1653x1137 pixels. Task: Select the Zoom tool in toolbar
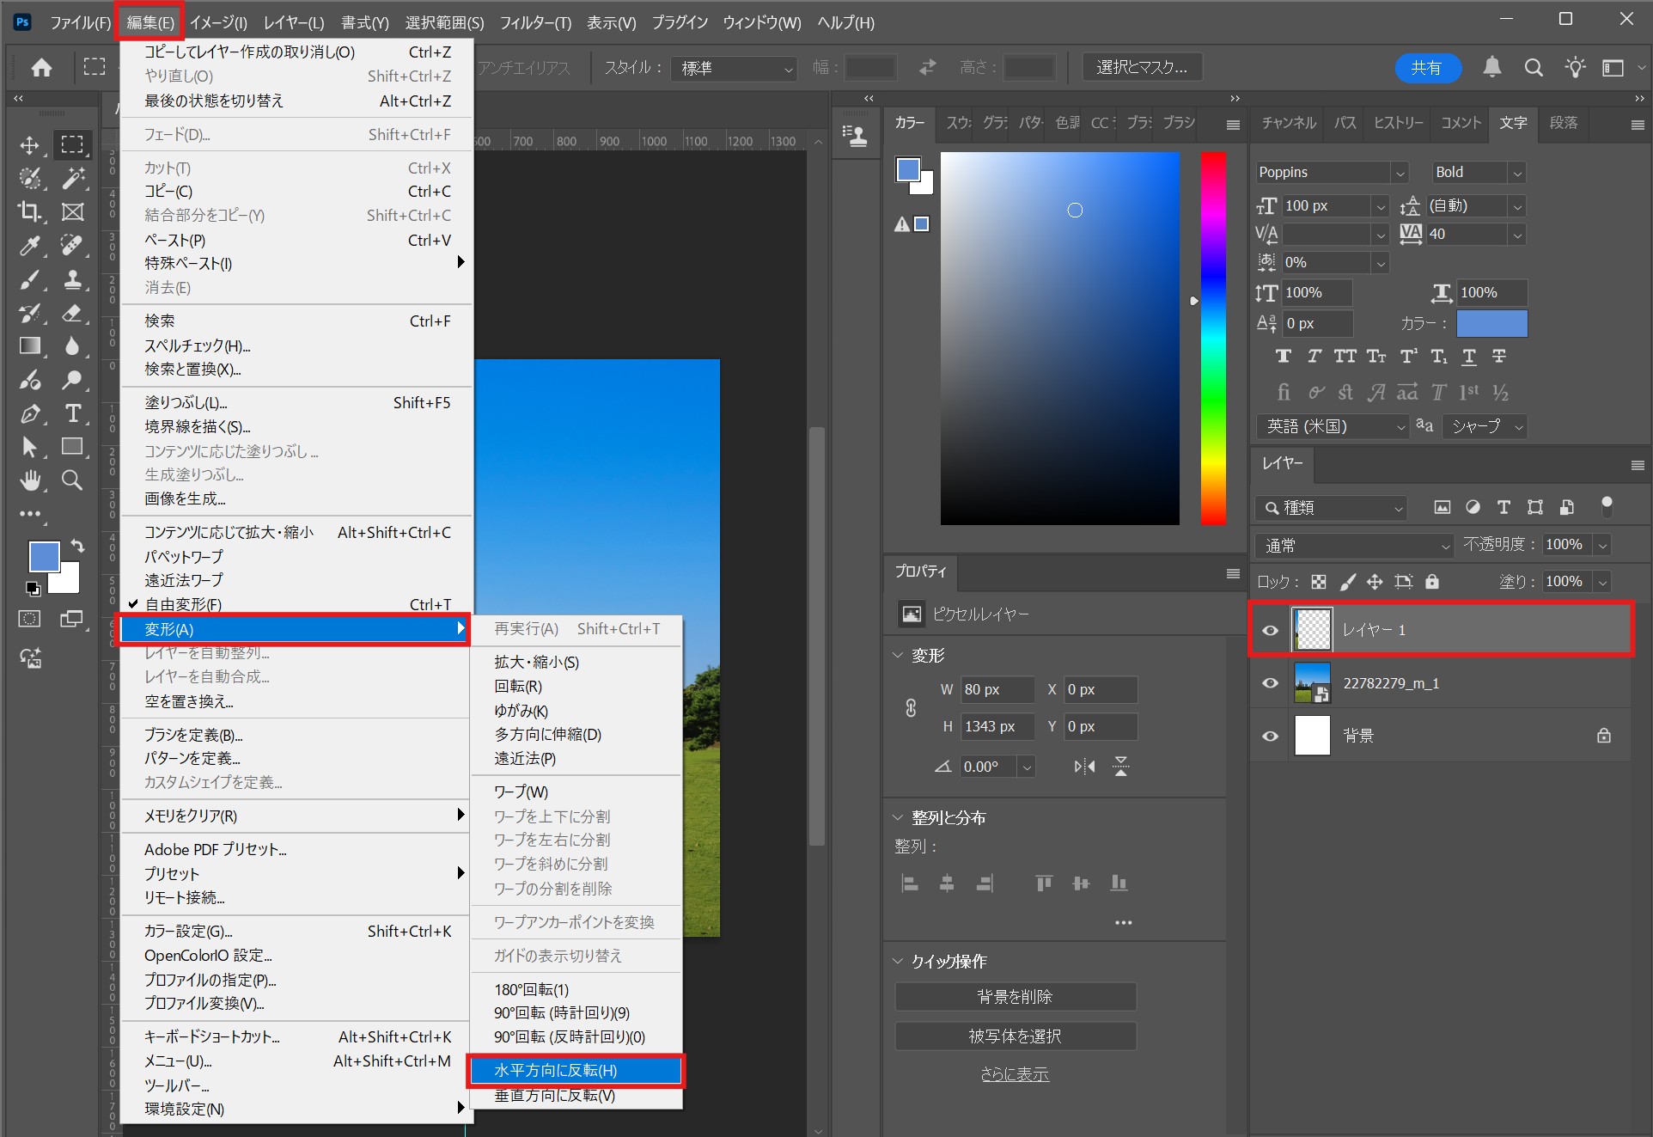tap(73, 480)
